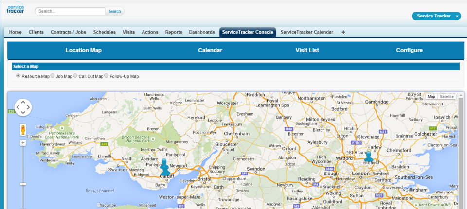Open the ServiceTracker Calendar tab
The image size is (467, 209).
pos(307,32)
